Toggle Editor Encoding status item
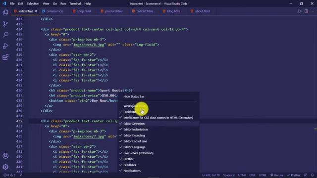Image resolution: width=317 pixels, height=178 pixels. coord(158,135)
